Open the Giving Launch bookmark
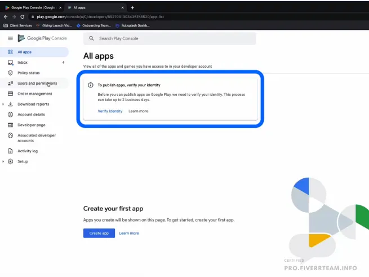The height and width of the screenshot is (277, 369). 54,25
